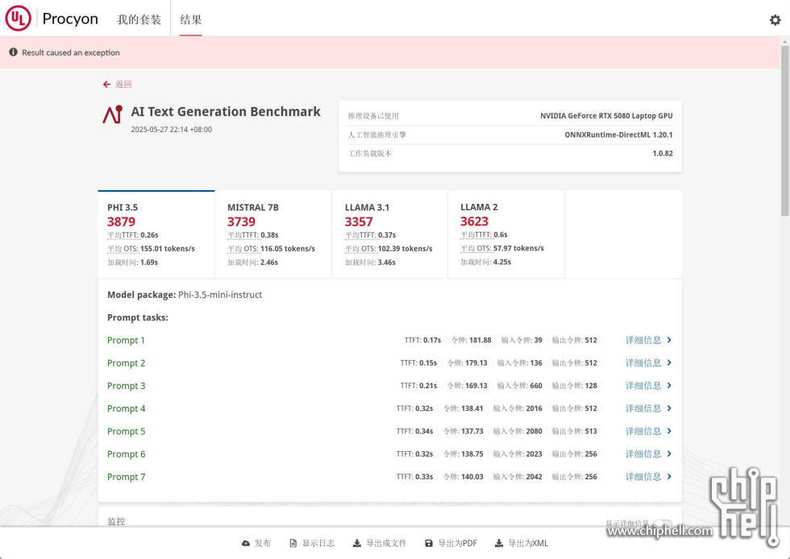
Task: Select the MISTRAL 7B result tab
Action: (273, 234)
